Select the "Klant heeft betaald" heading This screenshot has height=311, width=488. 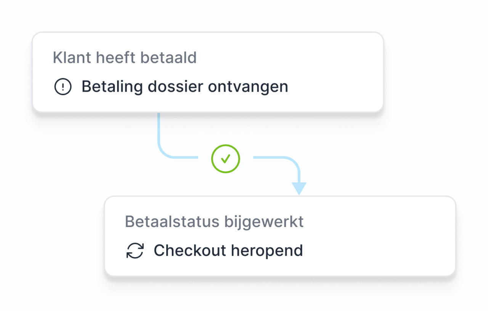(125, 58)
